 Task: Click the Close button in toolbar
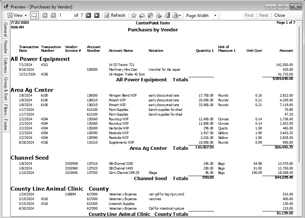click(279, 15)
